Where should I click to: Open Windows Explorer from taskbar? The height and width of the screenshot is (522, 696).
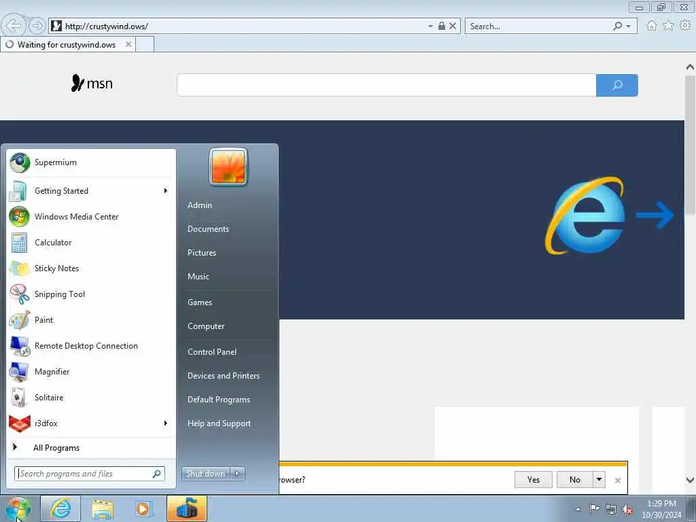(103, 508)
